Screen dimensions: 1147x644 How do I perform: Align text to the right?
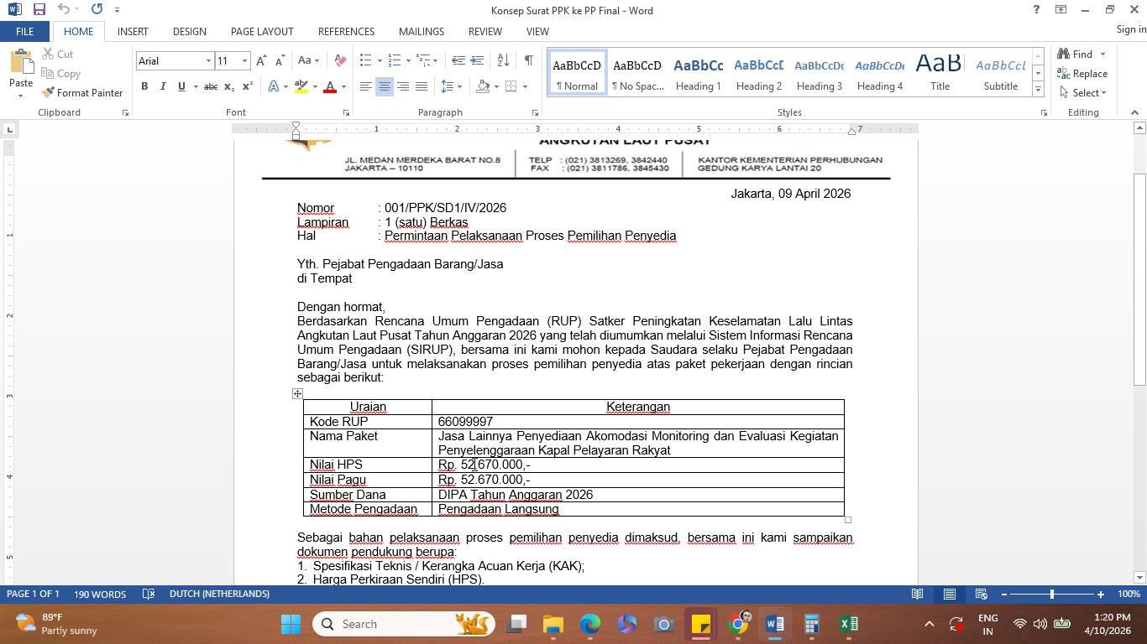[403, 86]
